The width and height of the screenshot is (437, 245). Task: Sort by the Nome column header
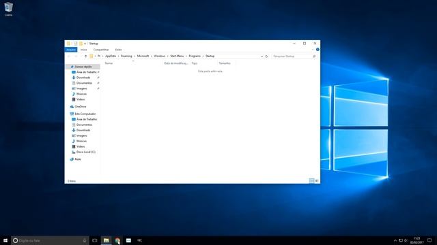tap(109, 63)
